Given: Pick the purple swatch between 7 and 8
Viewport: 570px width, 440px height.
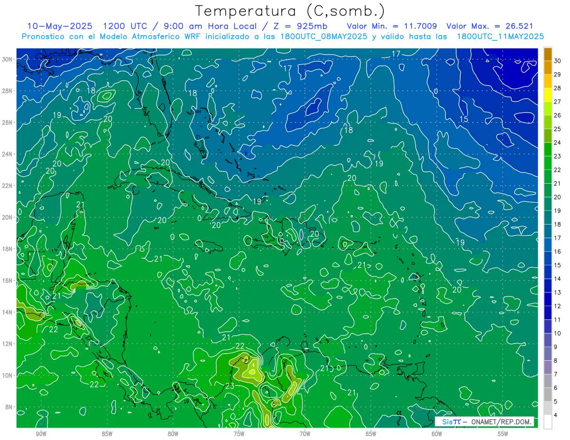Looking at the screenshot, I should coord(548,367).
